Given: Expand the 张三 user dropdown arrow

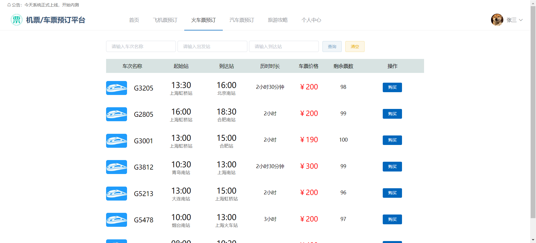Looking at the screenshot, I should coord(521,20).
